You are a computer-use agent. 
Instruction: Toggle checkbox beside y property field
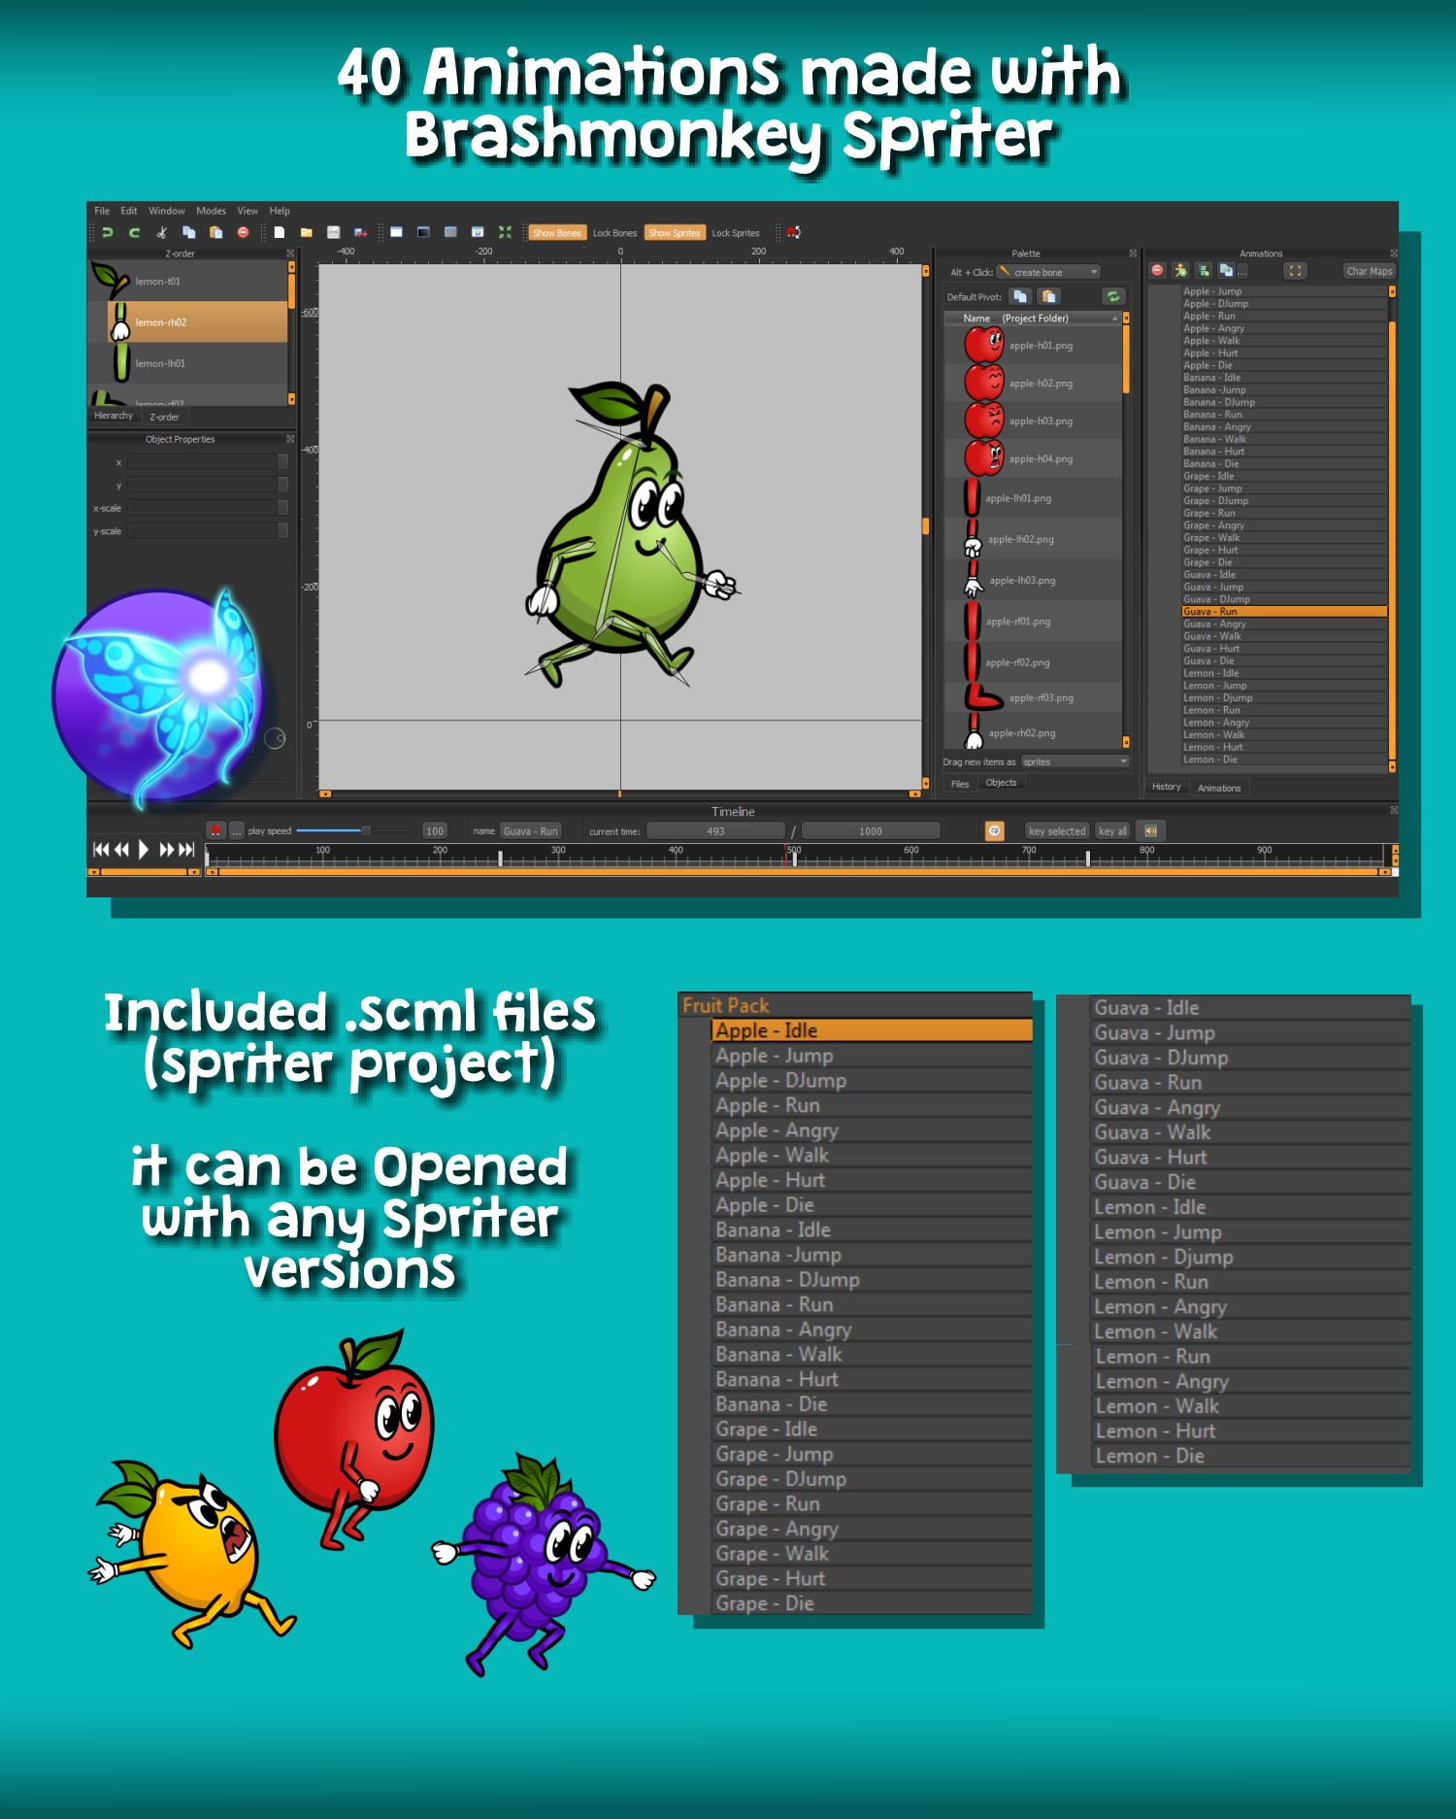click(x=283, y=485)
